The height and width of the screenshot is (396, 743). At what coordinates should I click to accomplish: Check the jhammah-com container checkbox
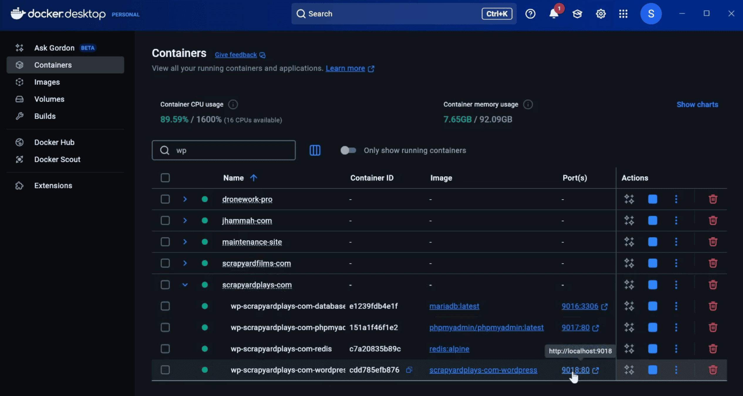click(x=165, y=220)
